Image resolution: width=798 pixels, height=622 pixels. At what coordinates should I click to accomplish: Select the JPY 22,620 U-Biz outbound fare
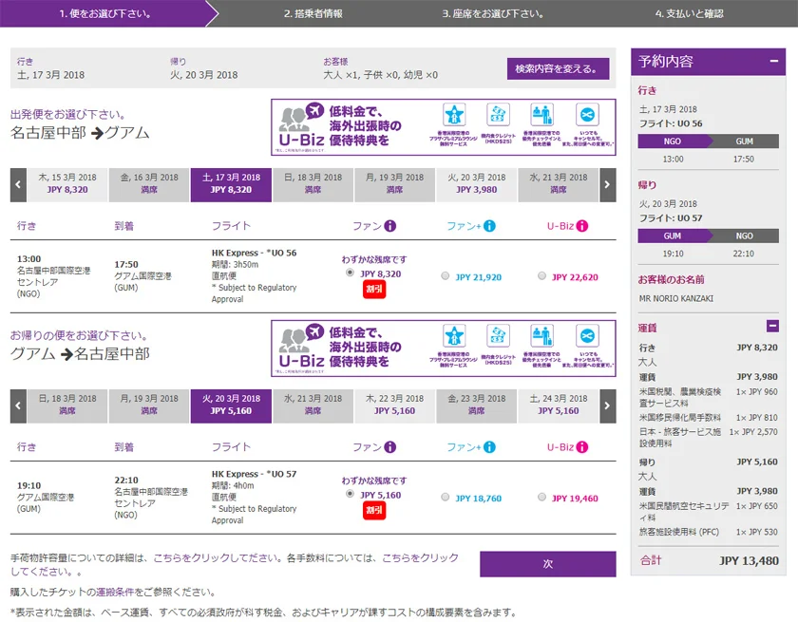pos(541,276)
